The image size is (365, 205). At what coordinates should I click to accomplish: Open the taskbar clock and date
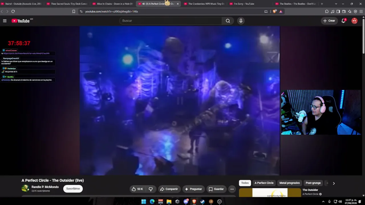[x=351, y=202]
